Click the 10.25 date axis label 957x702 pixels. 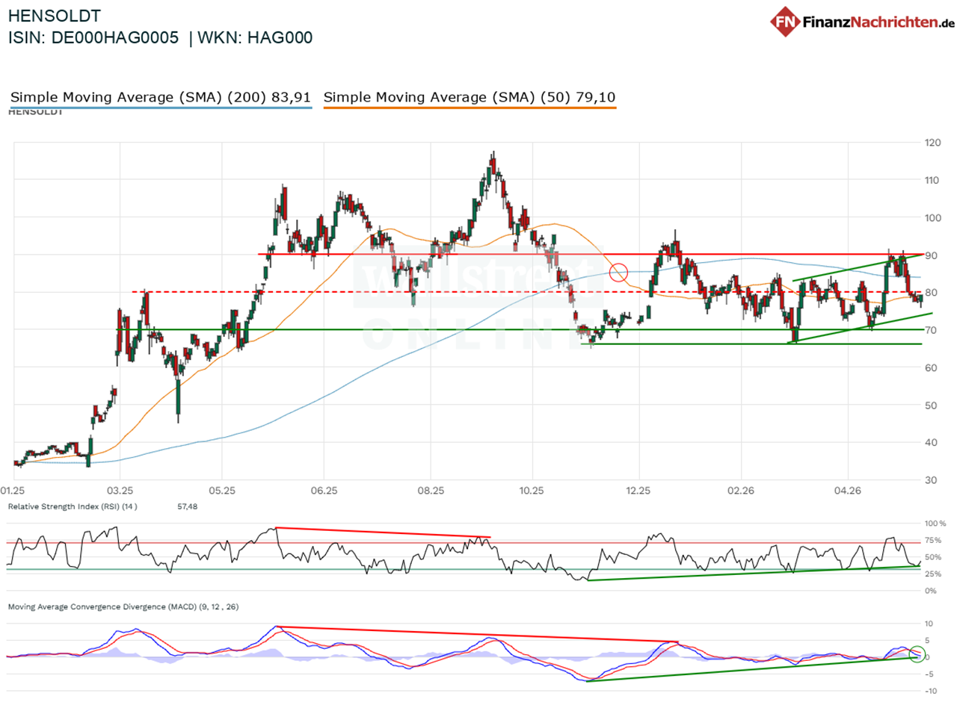tap(531, 491)
